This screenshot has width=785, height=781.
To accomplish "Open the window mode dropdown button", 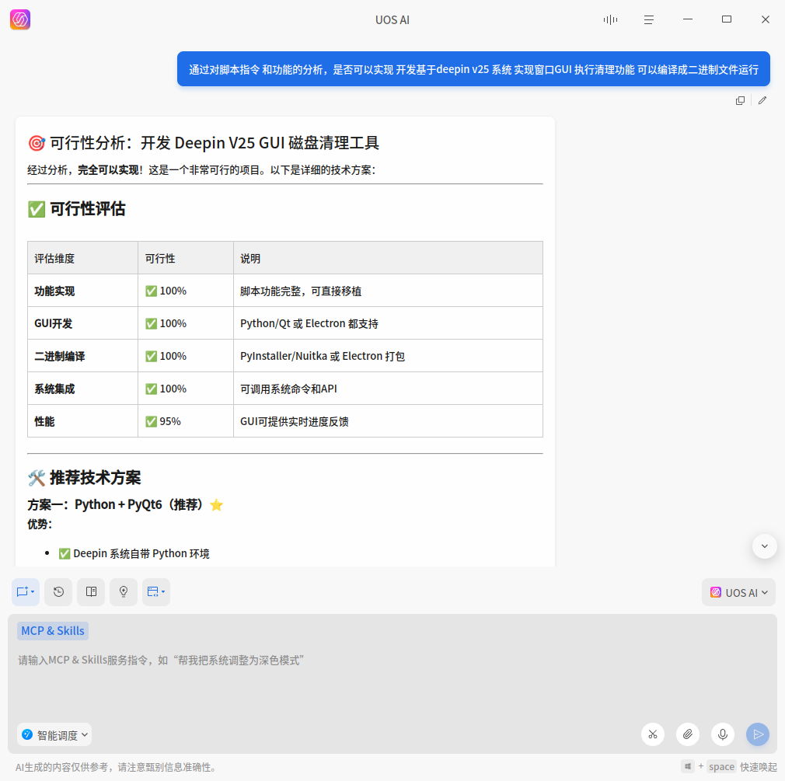I will (156, 592).
